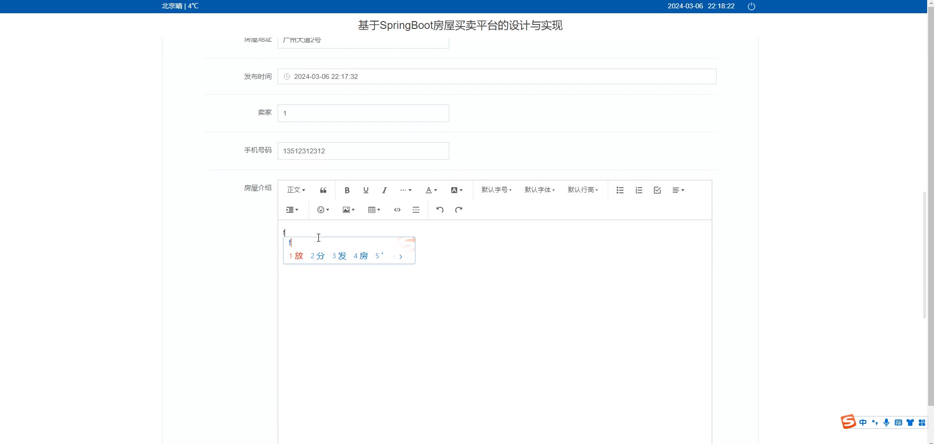934x444 pixels.
Task: Open 默认字号 font size dropdown
Action: (496, 190)
